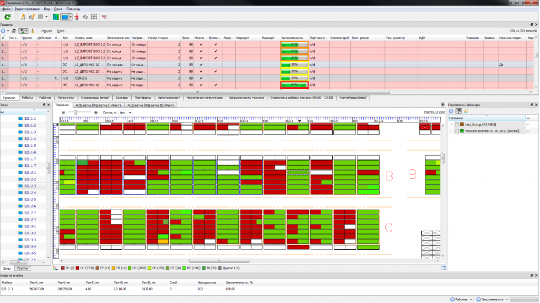
Task: Switch to the Группы tab in Зоны panel
Action: click(x=22, y=268)
